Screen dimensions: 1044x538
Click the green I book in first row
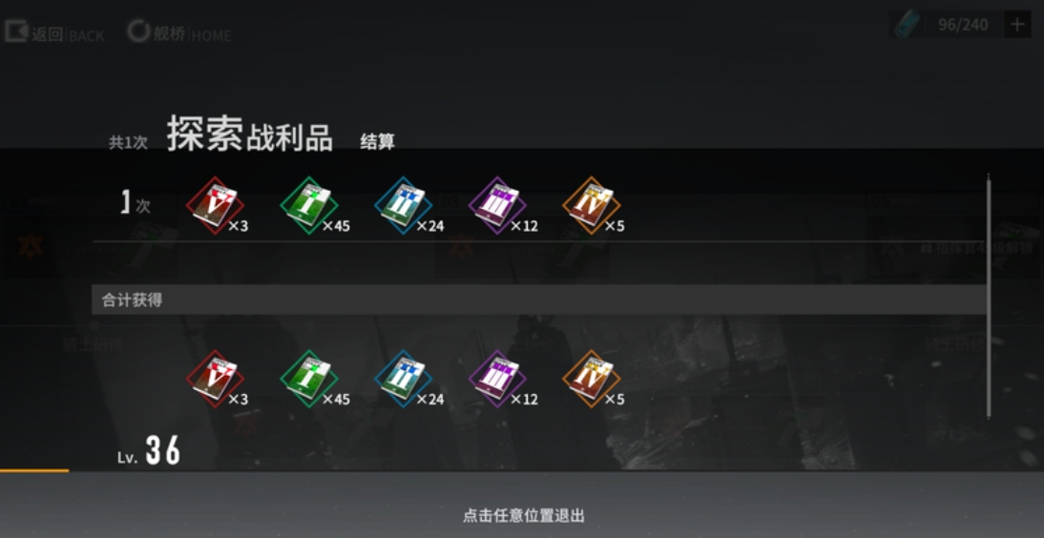[x=309, y=205]
